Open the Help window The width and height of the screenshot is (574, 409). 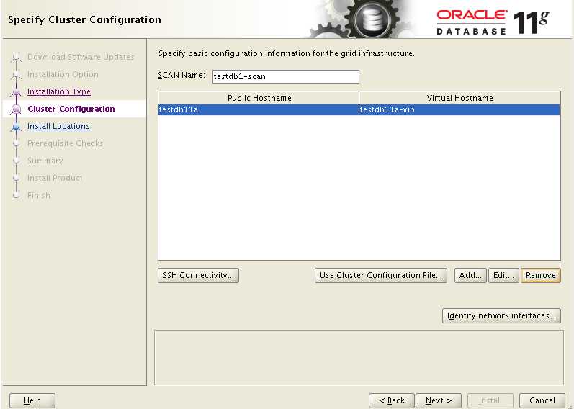click(32, 400)
